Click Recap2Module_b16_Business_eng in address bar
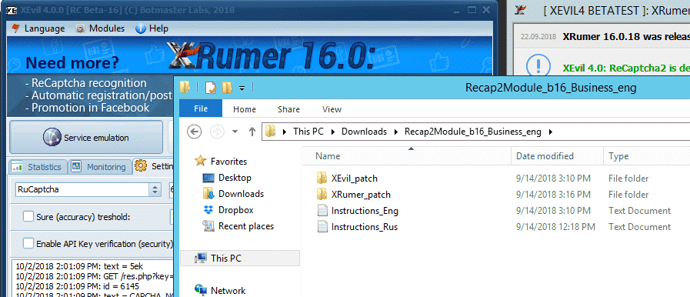This screenshot has width=690, height=297. 473,131
